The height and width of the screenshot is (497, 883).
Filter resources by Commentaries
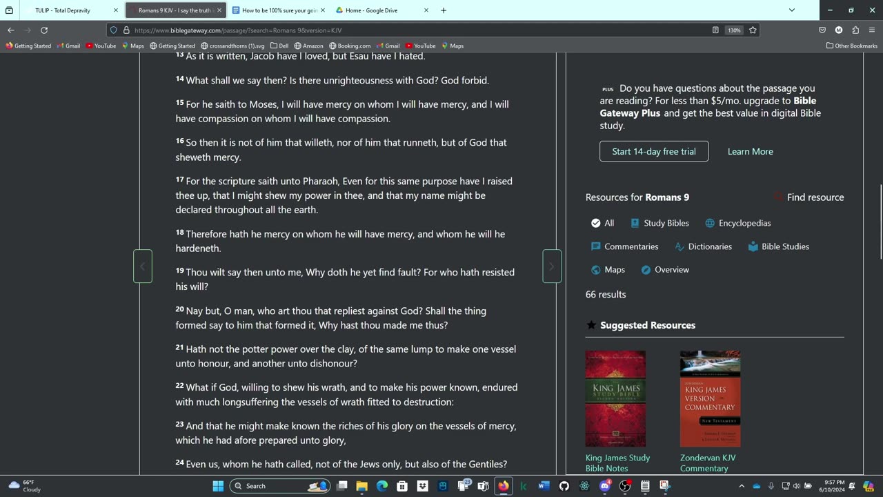624,246
